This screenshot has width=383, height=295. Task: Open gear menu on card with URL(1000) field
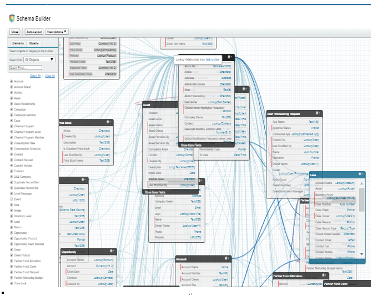pos(84,179)
